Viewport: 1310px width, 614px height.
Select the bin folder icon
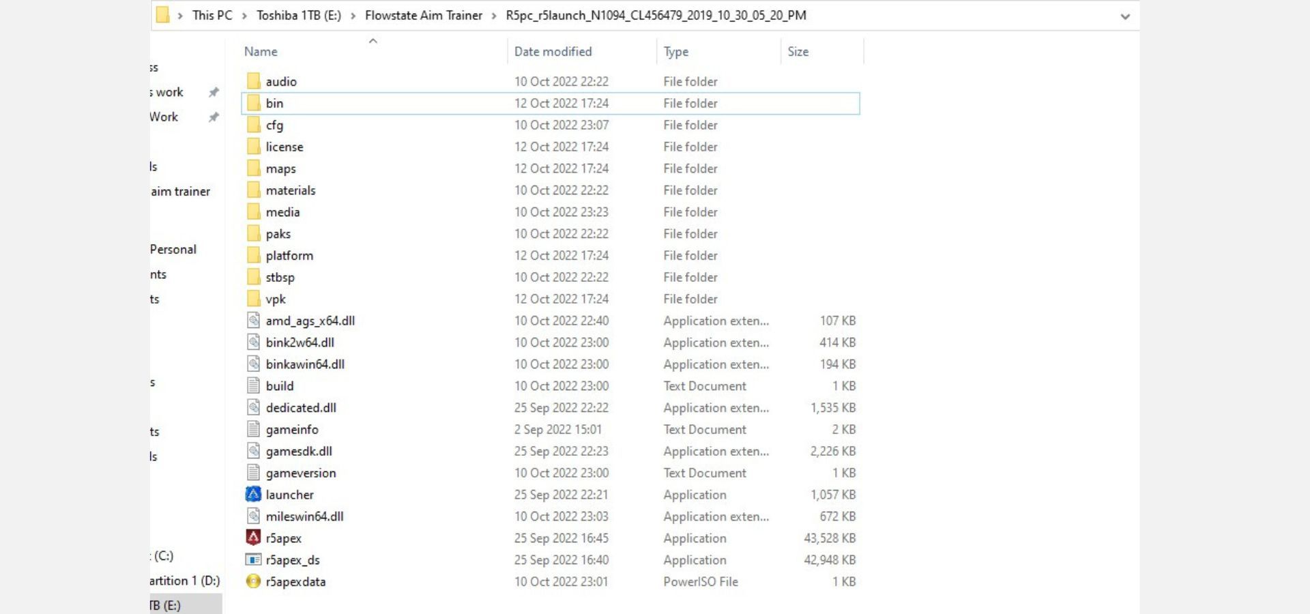pyautogui.click(x=253, y=103)
